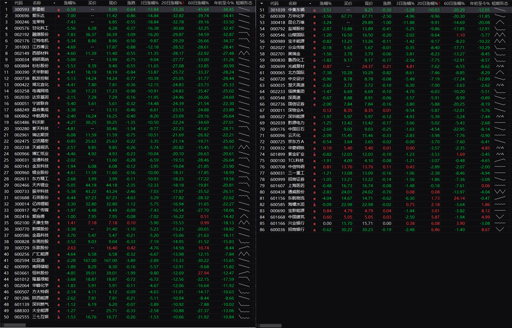Open the trend sparkline for 昆仑万维
The image size is (512, 328).
point(500,22)
